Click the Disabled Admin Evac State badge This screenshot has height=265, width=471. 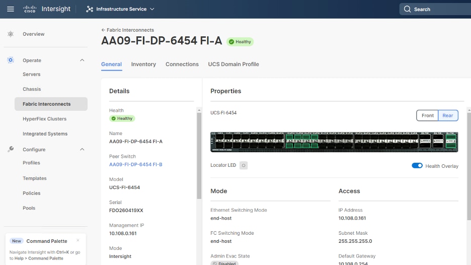[x=224, y=263]
